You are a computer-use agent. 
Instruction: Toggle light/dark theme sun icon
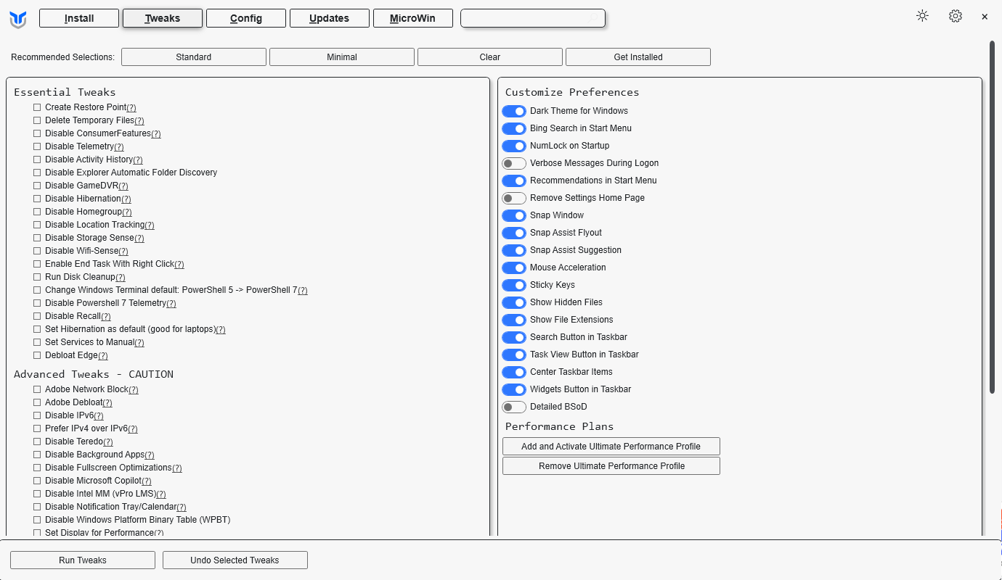pyautogui.click(x=922, y=16)
